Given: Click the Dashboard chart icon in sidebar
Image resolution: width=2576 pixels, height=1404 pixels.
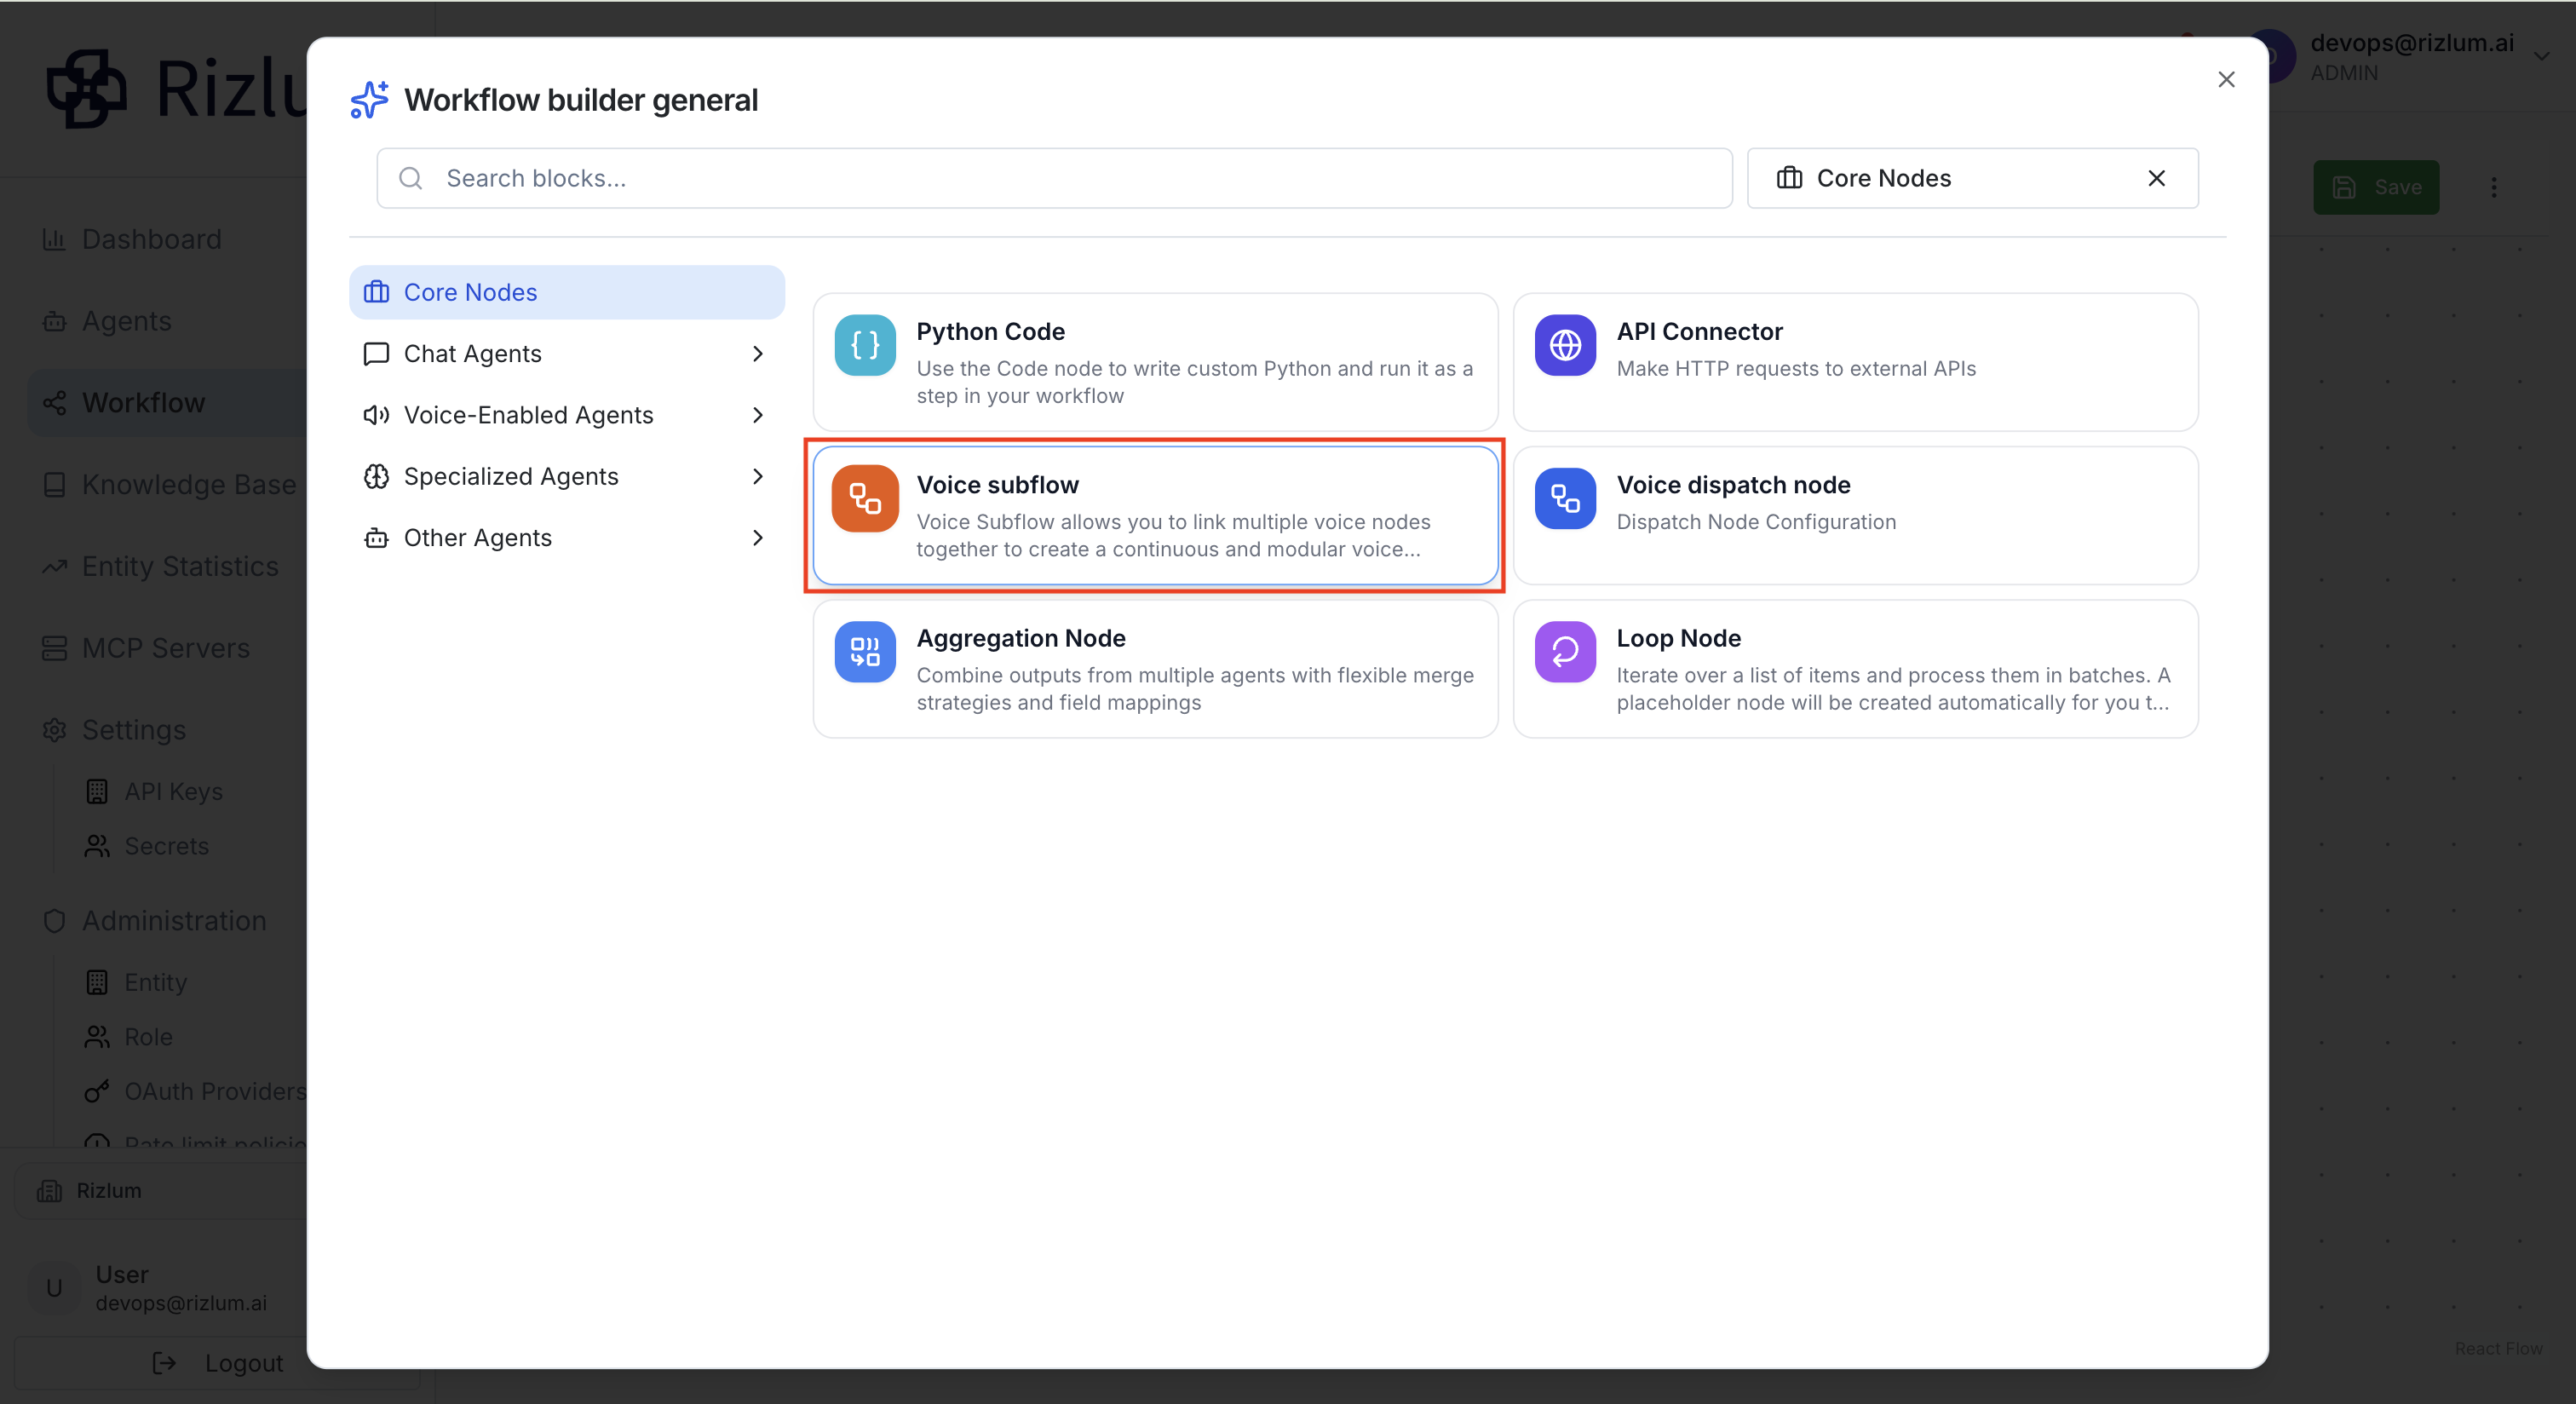Looking at the screenshot, I should pos(54,239).
